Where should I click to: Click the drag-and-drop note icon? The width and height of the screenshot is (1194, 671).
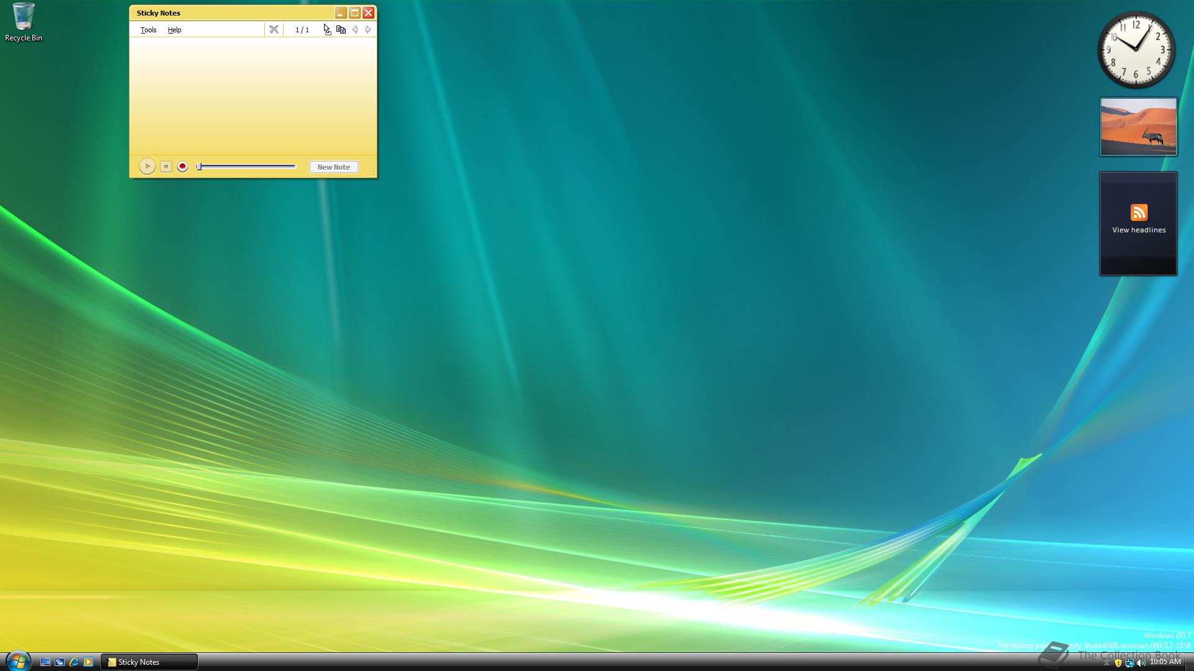click(x=328, y=30)
